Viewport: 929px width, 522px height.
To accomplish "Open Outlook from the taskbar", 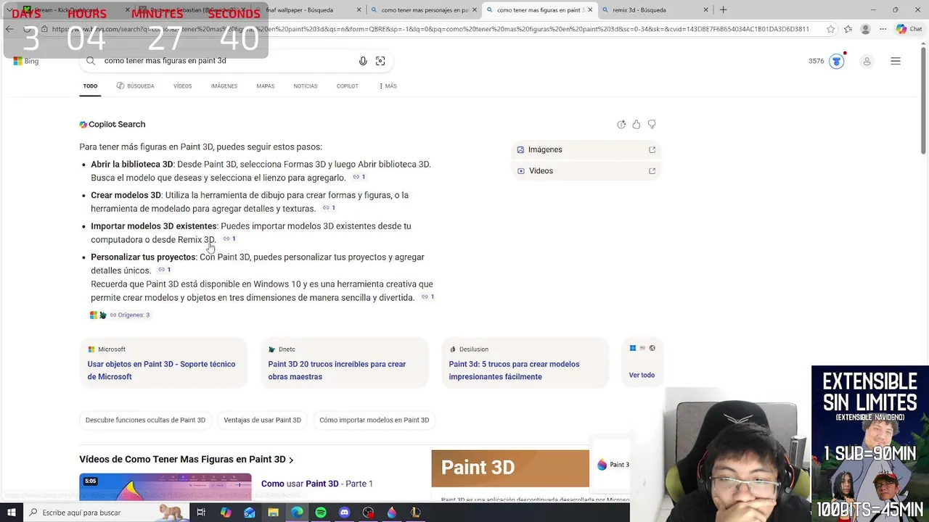I will click(x=250, y=513).
